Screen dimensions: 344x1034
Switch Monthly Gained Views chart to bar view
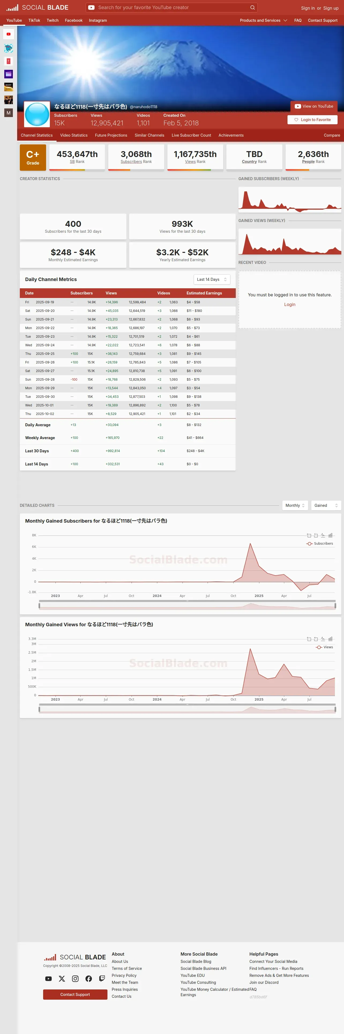(330, 639)
